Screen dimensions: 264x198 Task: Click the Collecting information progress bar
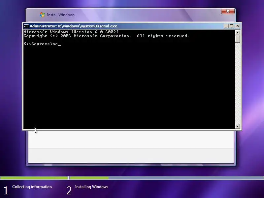[34, 178]
